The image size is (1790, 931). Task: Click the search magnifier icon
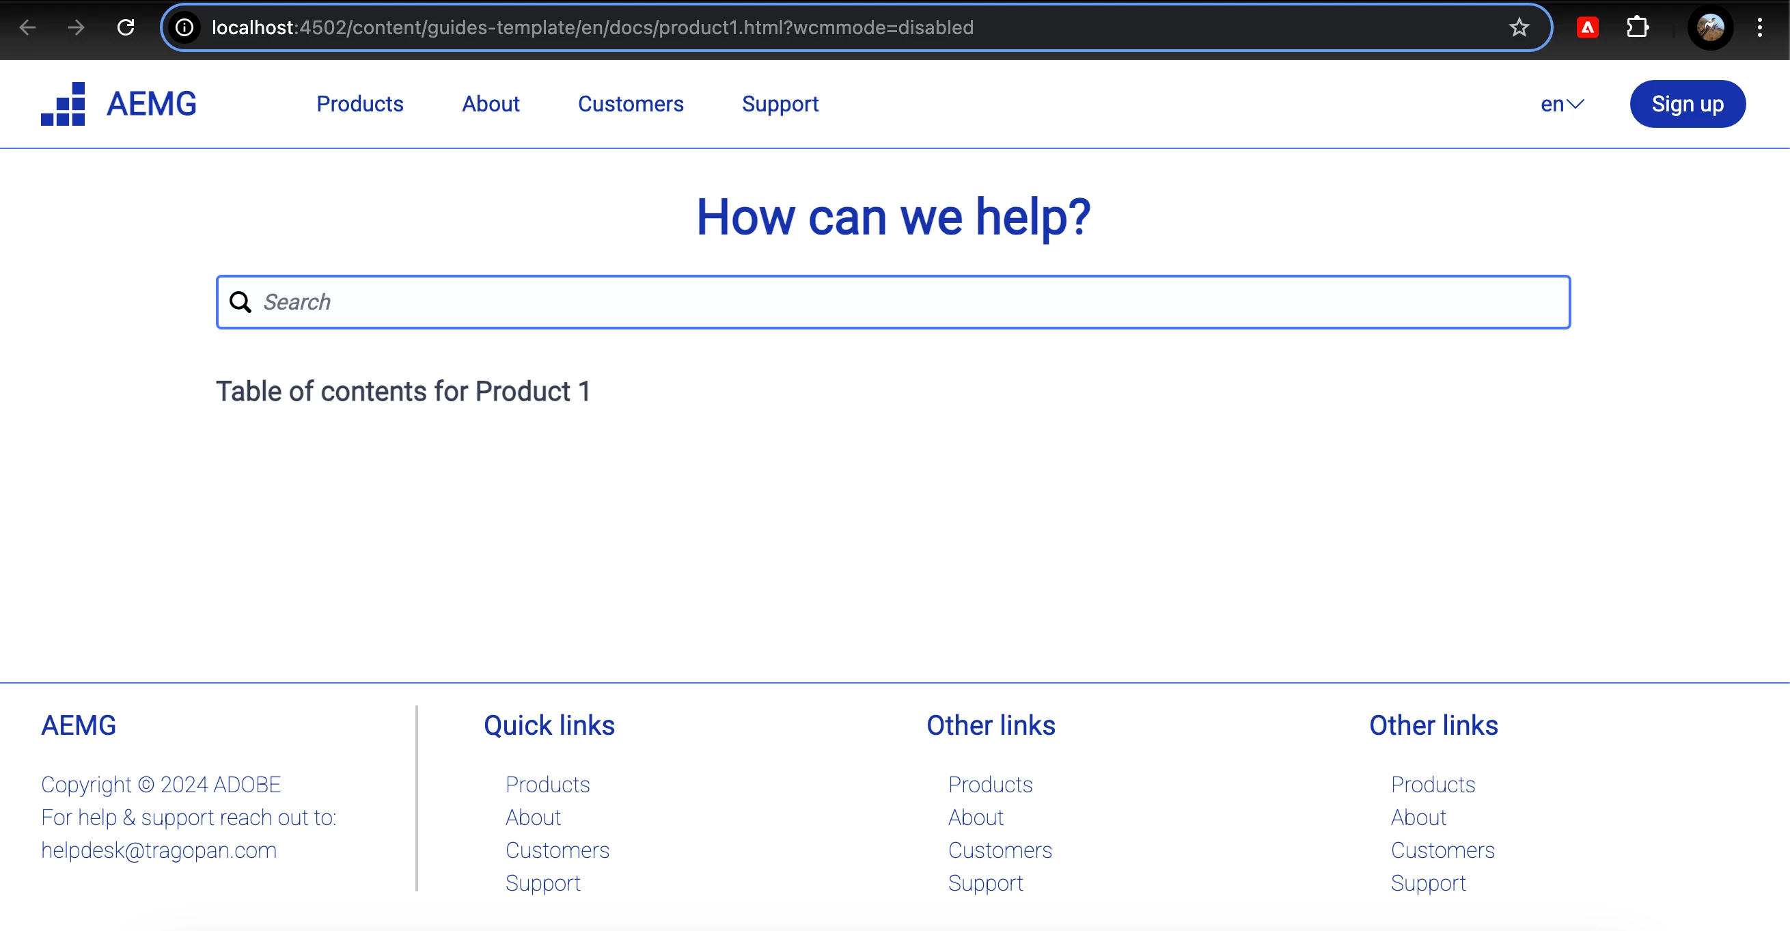click(240, 301)
